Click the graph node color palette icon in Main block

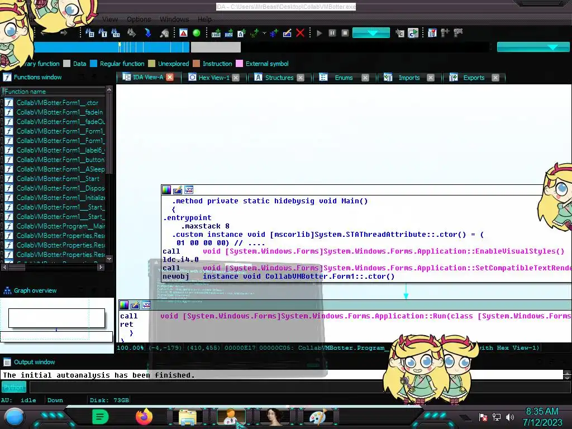(166, 190)
